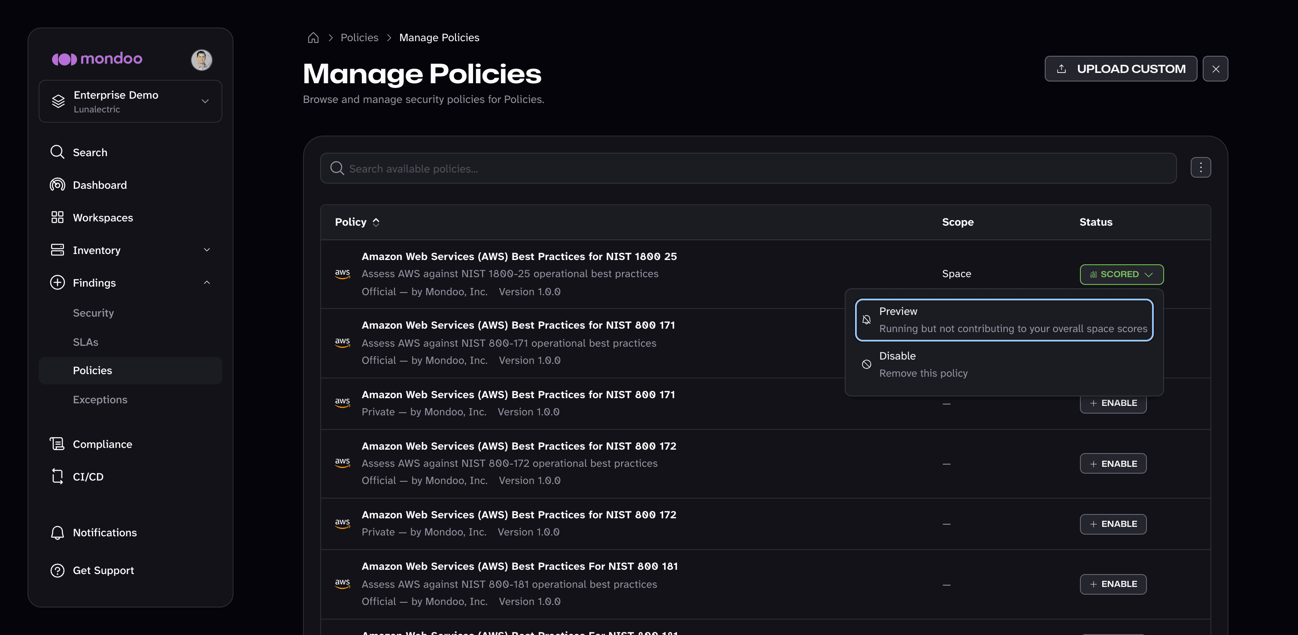Enable the Official NIST 800 172 policy
The width and height of the screenshot is (1298, 635).
point(1113,464)
